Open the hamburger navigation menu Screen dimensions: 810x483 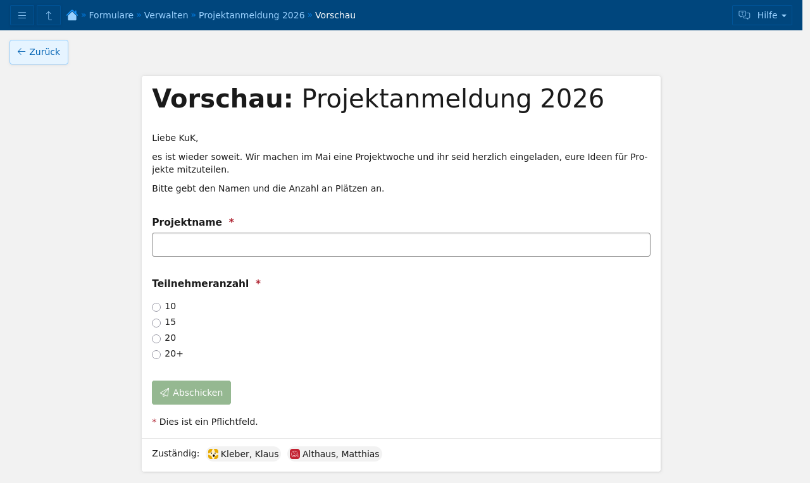[x=22, y=15]
